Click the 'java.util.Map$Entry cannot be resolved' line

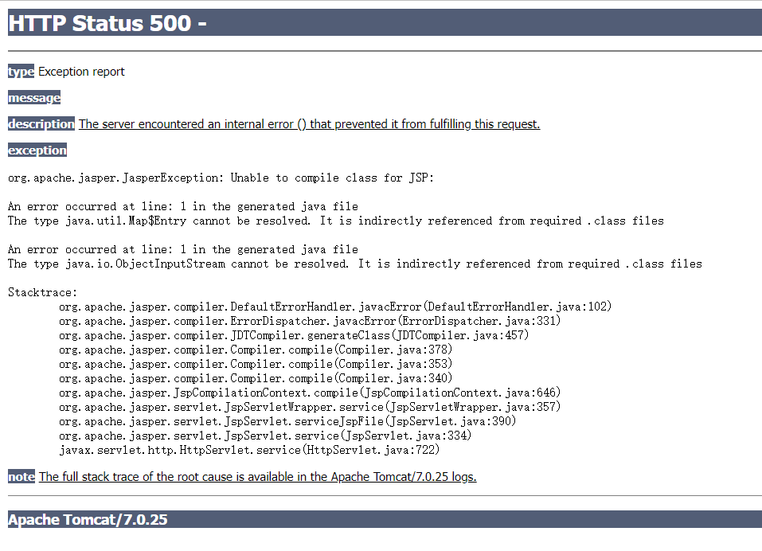click(x=336, y=221)
